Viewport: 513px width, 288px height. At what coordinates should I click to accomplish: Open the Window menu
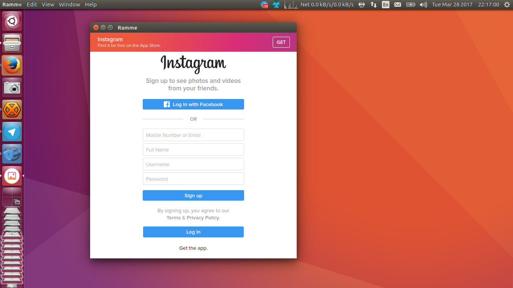click(x=69, y=4)
